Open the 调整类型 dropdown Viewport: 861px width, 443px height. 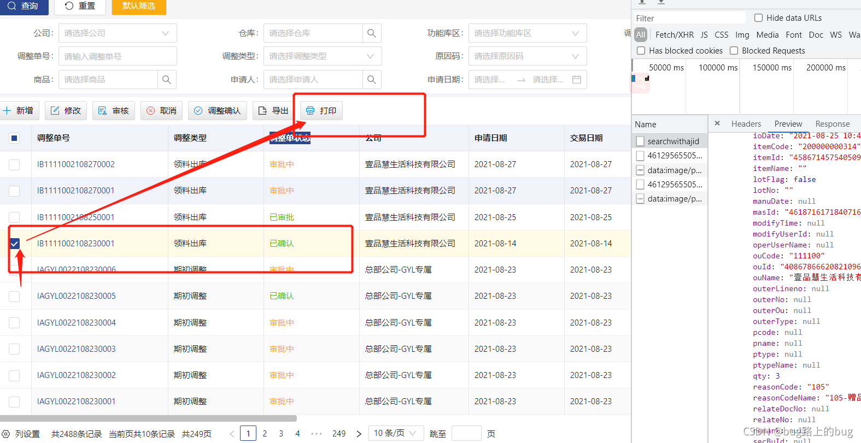pyautogui.click(x=323, y=56)
